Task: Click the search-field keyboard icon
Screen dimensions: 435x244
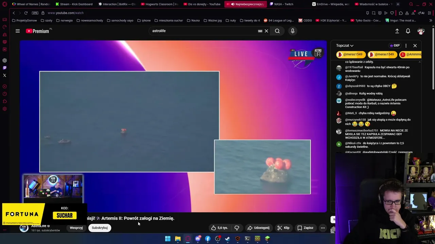Action: [x=260, y=31]
